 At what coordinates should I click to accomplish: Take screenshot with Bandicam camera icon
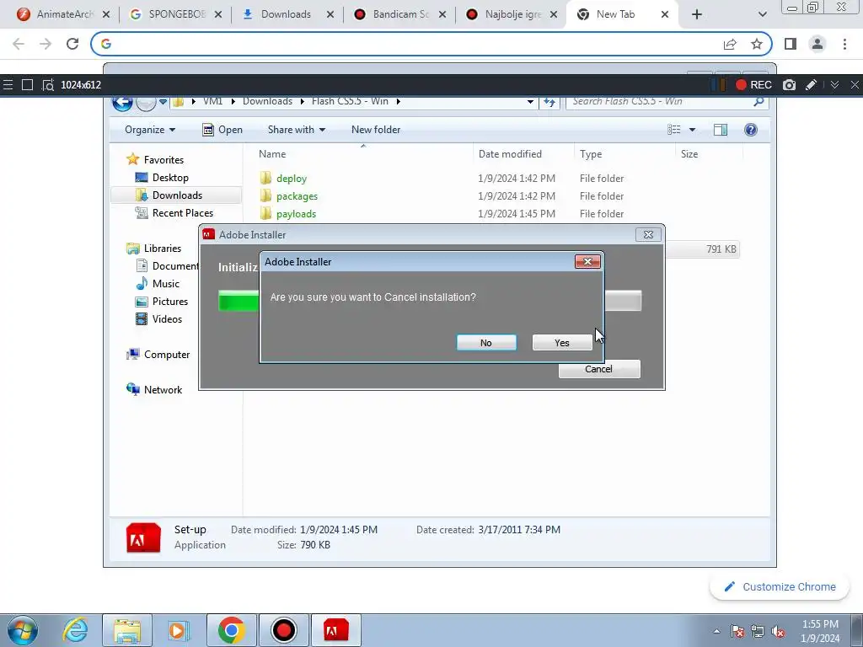(x=789, y=85)
